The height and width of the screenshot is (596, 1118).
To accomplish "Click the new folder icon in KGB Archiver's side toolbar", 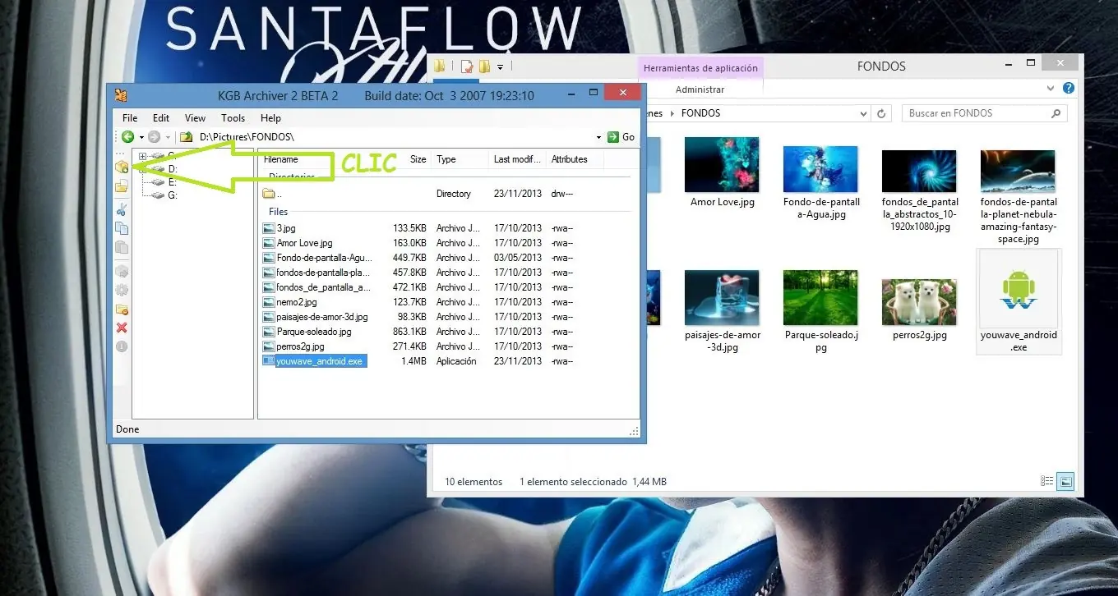I will point(122,309).
